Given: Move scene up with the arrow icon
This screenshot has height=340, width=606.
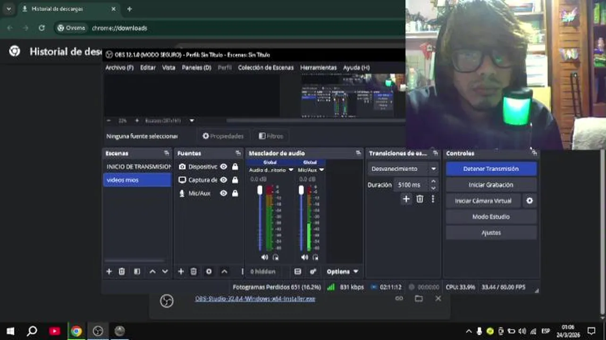Looking at the screenshot, I should (x=152, y=272).
